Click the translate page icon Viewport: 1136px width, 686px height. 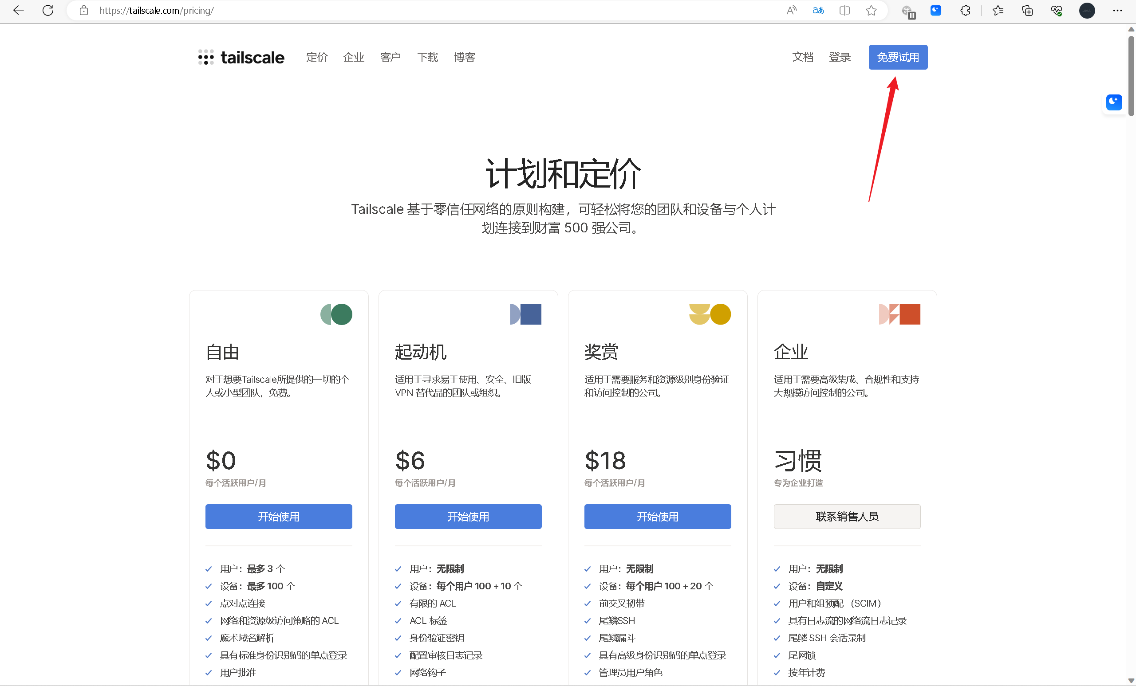click(x=818, y=10)
